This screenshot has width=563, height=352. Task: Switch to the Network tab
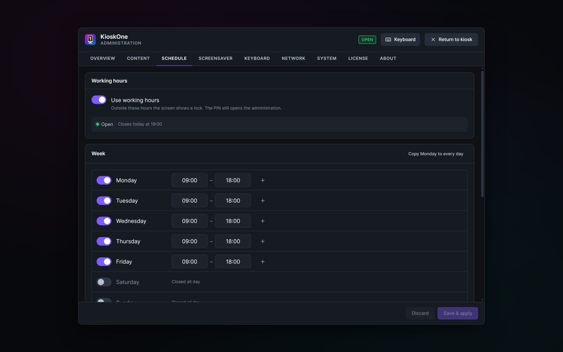pyautogui.click(x=293, y=58)
